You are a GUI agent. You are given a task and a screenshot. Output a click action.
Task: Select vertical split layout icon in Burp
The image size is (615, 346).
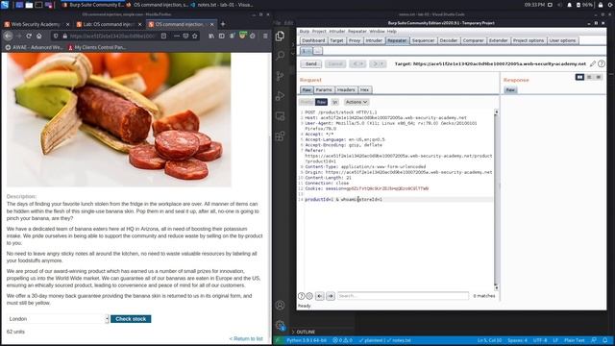tap(589, 77)
